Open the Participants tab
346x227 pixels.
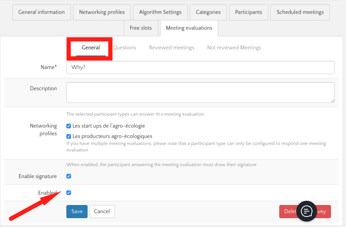coord(249,12)
